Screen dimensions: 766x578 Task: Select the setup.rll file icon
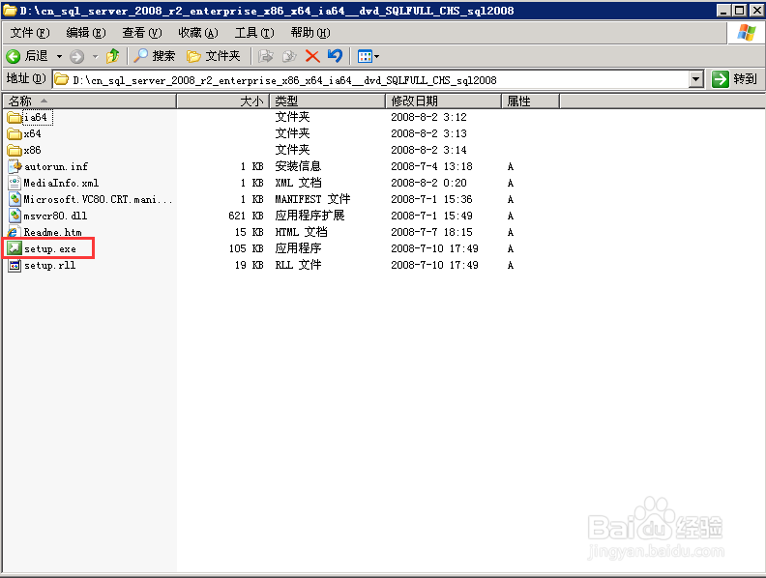(x=15, y=265)
